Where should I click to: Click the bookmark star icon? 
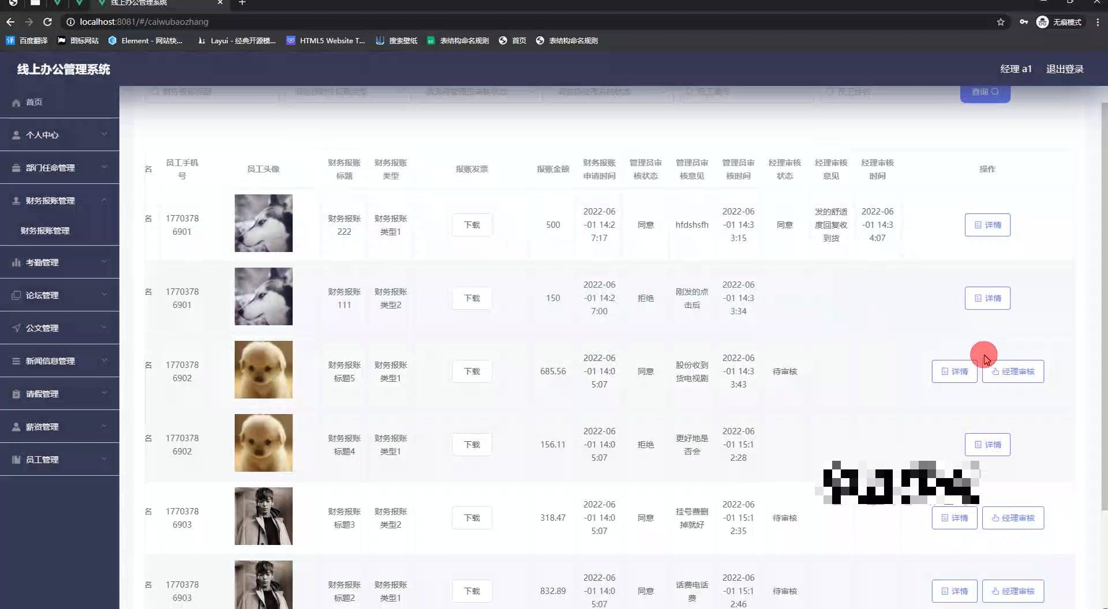click(1001, 22)
